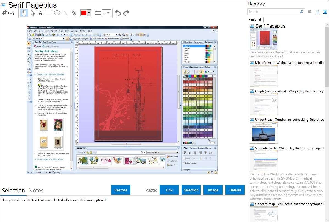329x222 pixels.
Task: Choose the freehand scribble tool
Action: (x=73, y=13)
